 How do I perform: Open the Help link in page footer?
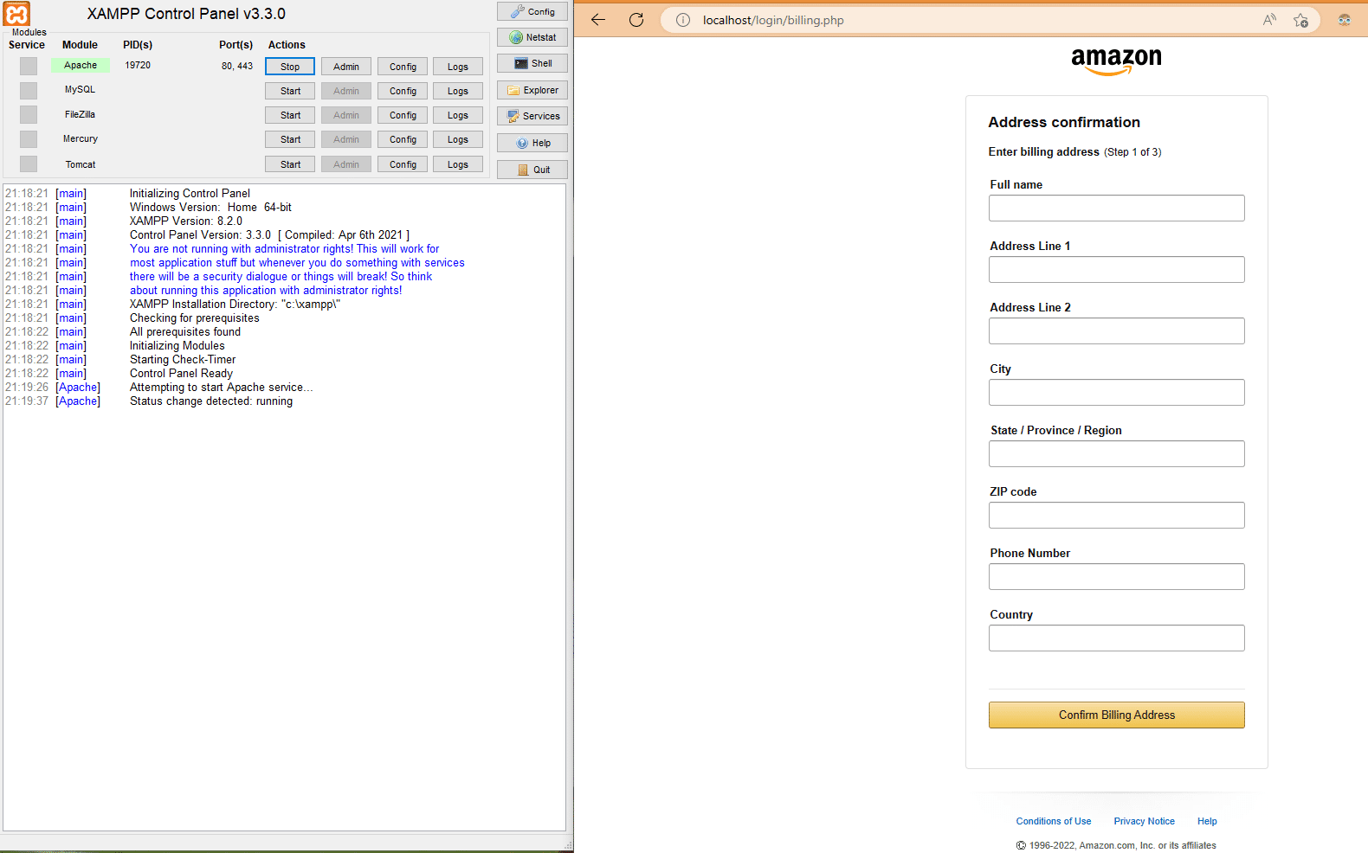[x=1207, y=821]
